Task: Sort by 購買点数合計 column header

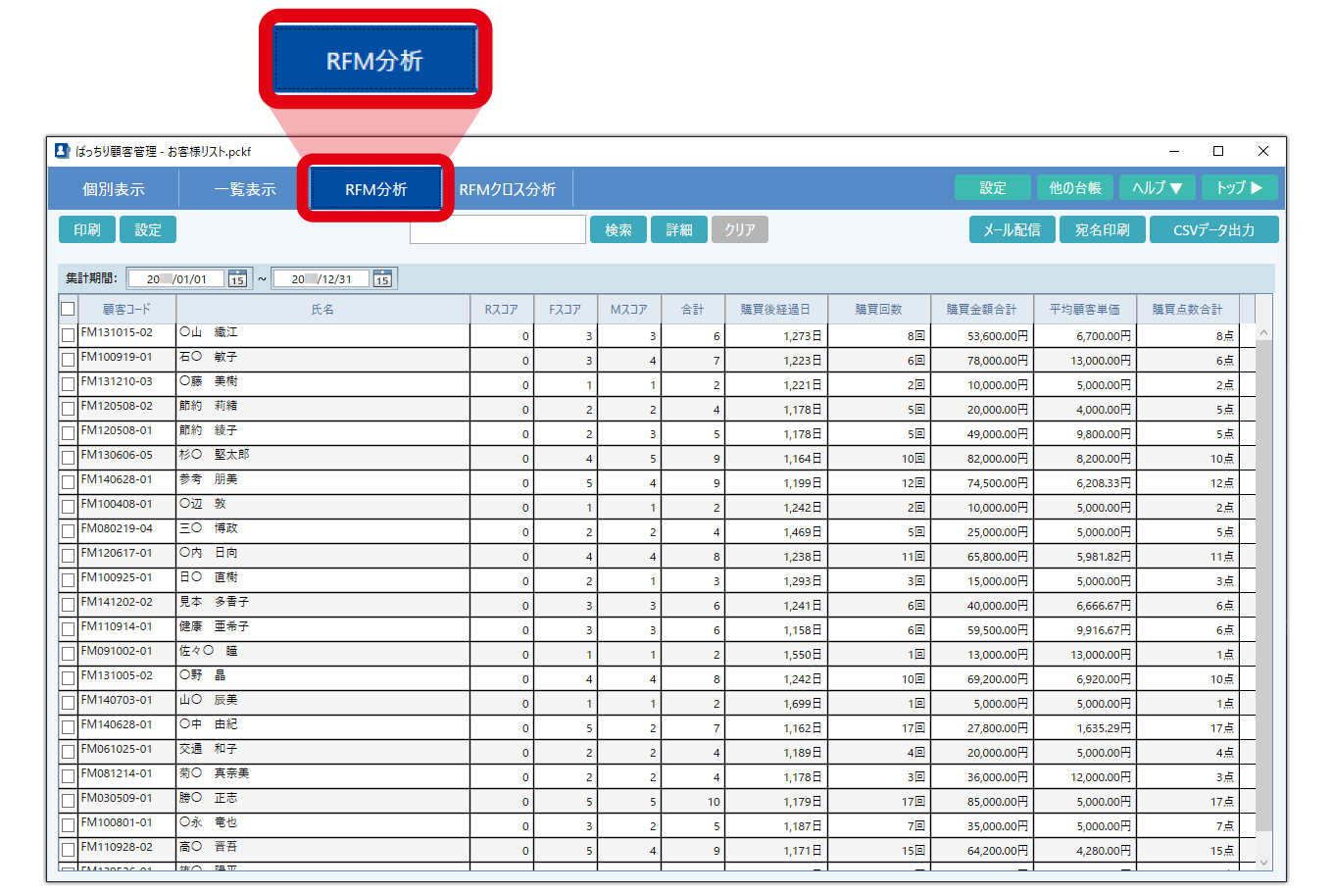Action: pyautogui.click(x=1188, y=309)
